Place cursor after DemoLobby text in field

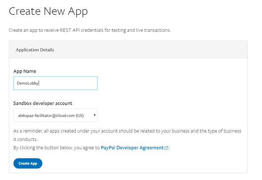click(39, 83)
